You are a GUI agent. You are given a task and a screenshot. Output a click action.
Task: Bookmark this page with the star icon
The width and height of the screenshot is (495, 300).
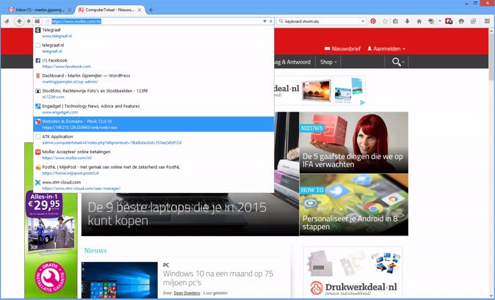click(385, 21)
